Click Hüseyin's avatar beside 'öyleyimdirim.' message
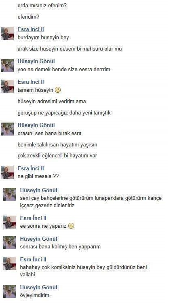This screenshot has height=303, width=171. tap(10, 291)
